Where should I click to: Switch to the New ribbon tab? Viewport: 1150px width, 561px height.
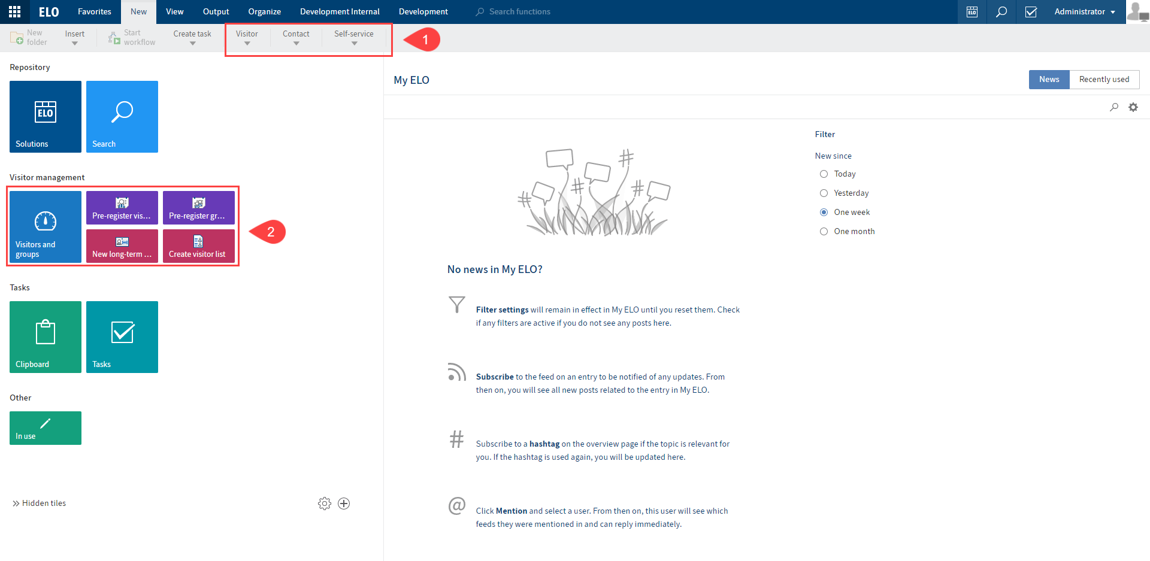139,12
